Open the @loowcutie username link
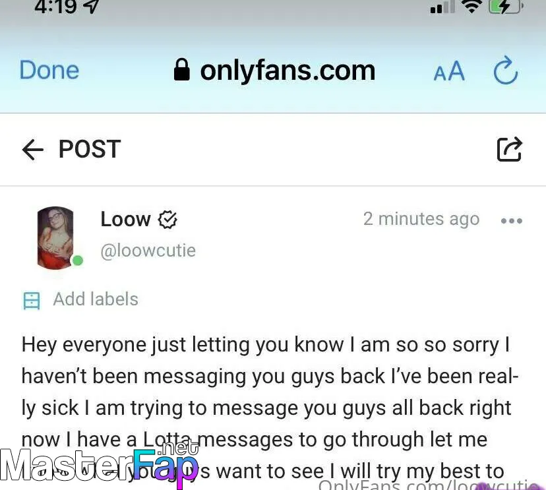Viewport: 546px width, 490px height. (x=148, y=251)
